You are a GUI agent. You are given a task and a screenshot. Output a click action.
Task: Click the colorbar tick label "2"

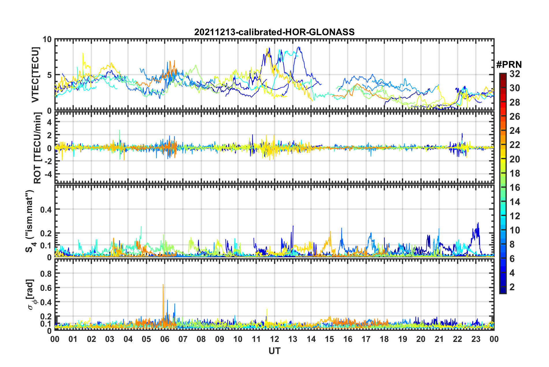point(512,287)
